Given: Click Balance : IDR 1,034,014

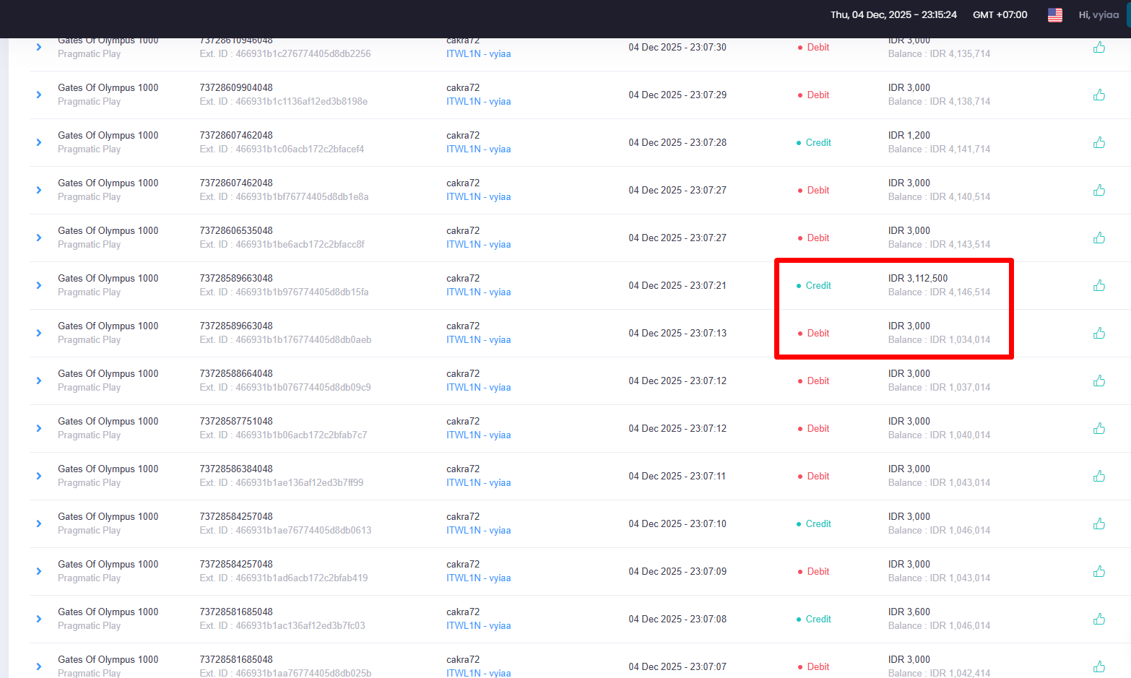Looking at the screenshot, I should pos(939,340).
